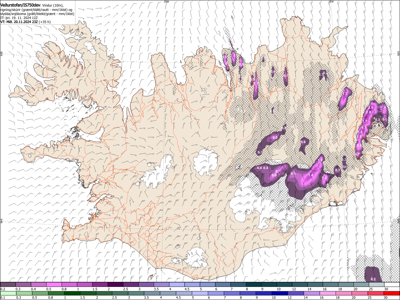Click the 0.3 value in the offshore southeast patch
Screen dimensions: 400x300
pyautogui.click(x=373, y=279)
